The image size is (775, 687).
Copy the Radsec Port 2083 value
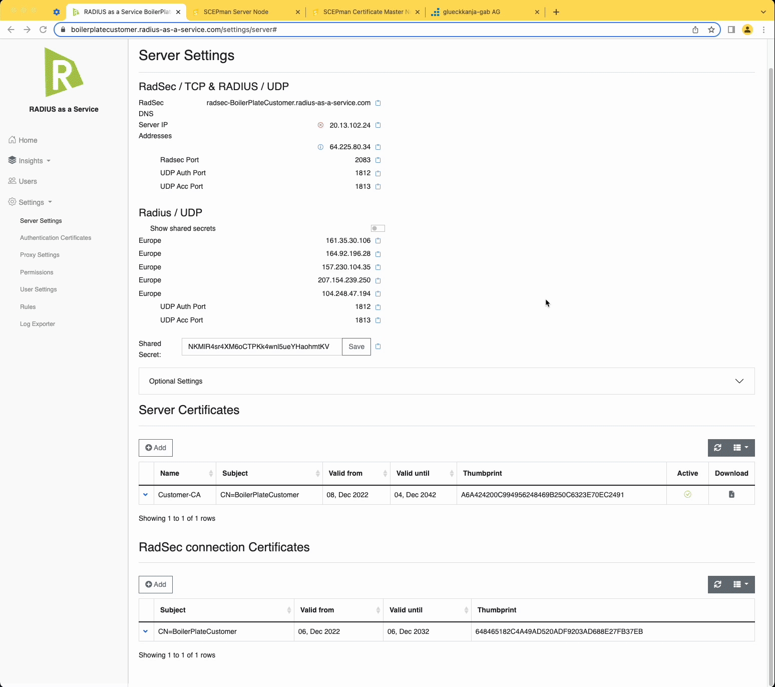point(378,160)
